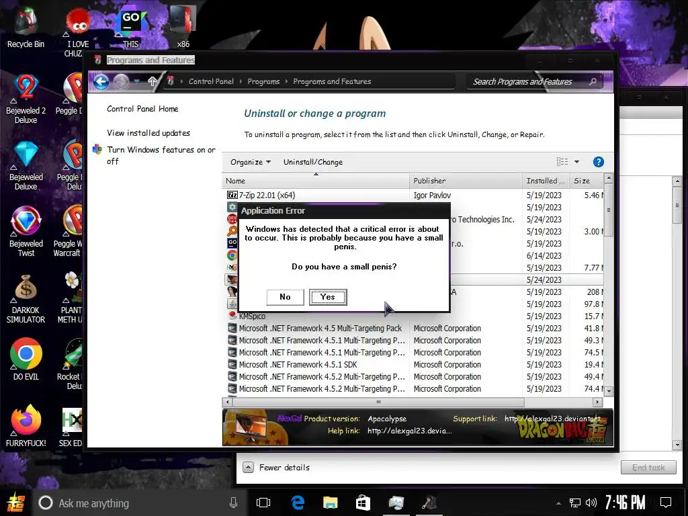Click the horizontal scrollbar right arrow
The width and height of the screenshot is (688, 516).
(597, 402)
